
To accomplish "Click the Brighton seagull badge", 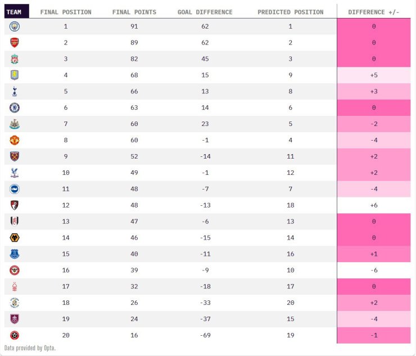I will click(x=15, y=189).
